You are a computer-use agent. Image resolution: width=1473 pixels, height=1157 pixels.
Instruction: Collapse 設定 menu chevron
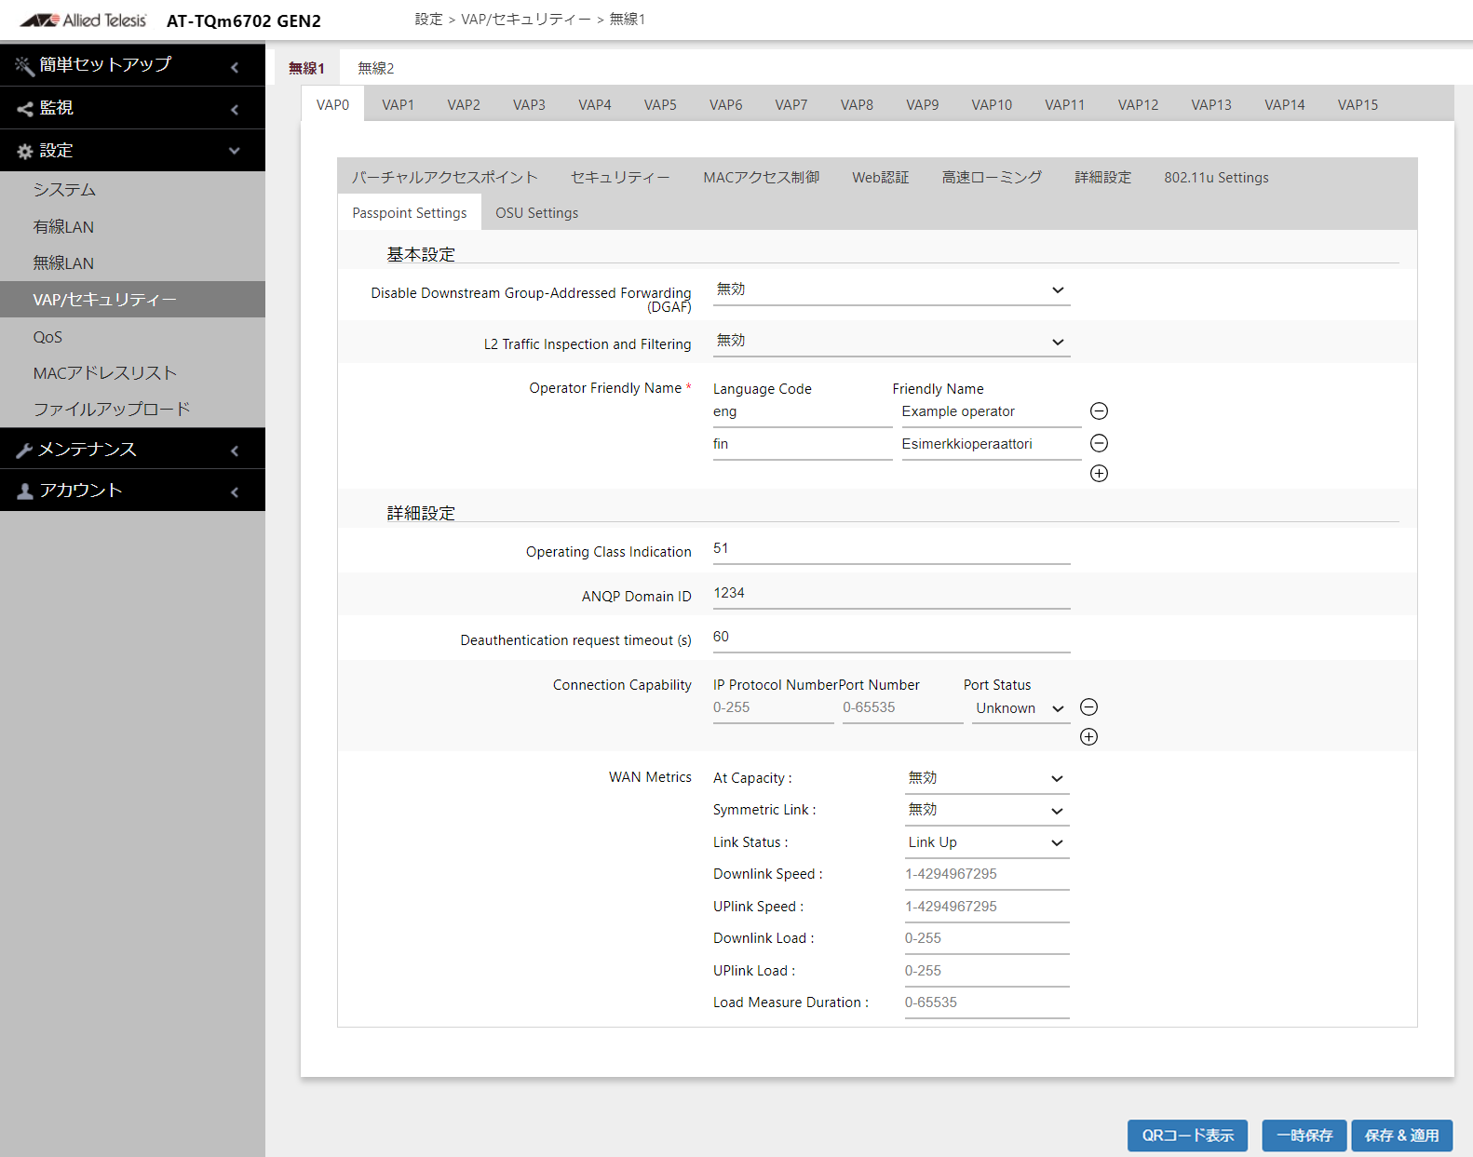[x=235, y=151]
